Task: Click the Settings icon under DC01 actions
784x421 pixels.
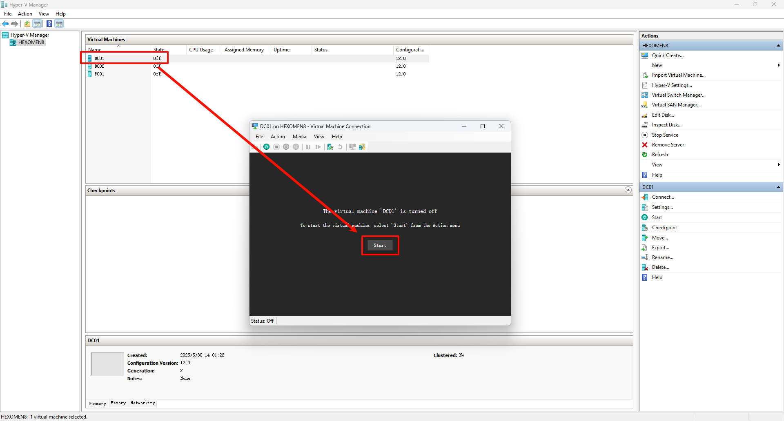Action: point(645,207)
